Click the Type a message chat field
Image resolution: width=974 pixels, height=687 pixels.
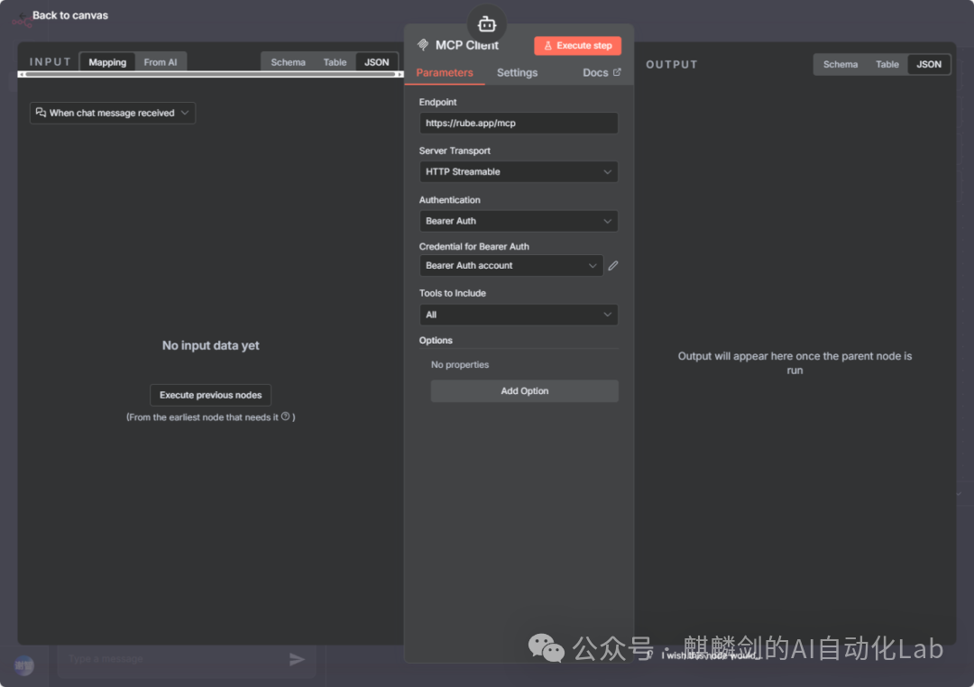click(x=174, y=659)
